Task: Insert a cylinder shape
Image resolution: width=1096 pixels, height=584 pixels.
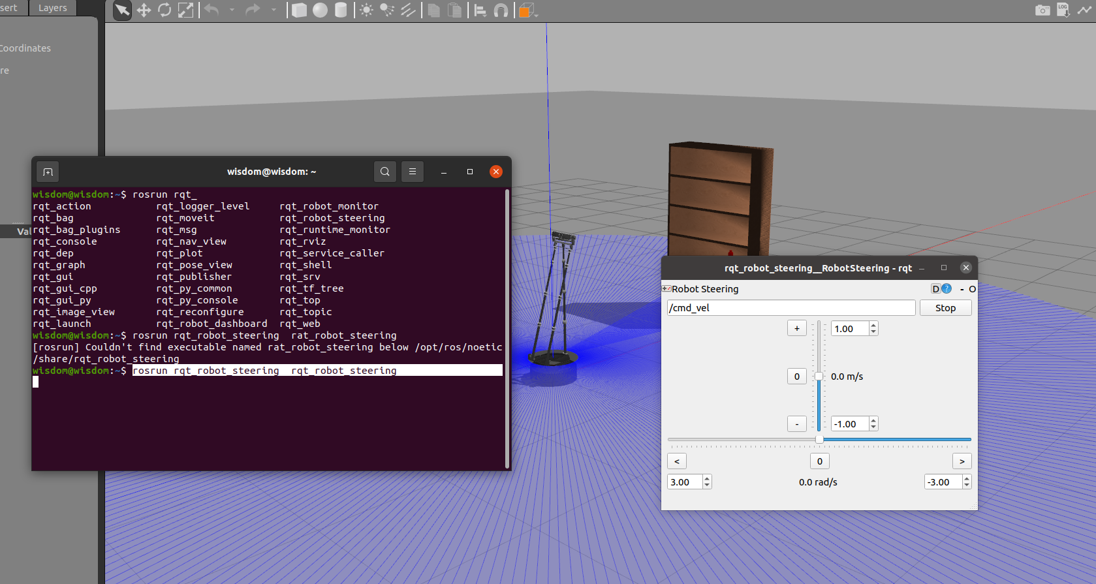Action: pyautogui.click(x=341, y=10)
